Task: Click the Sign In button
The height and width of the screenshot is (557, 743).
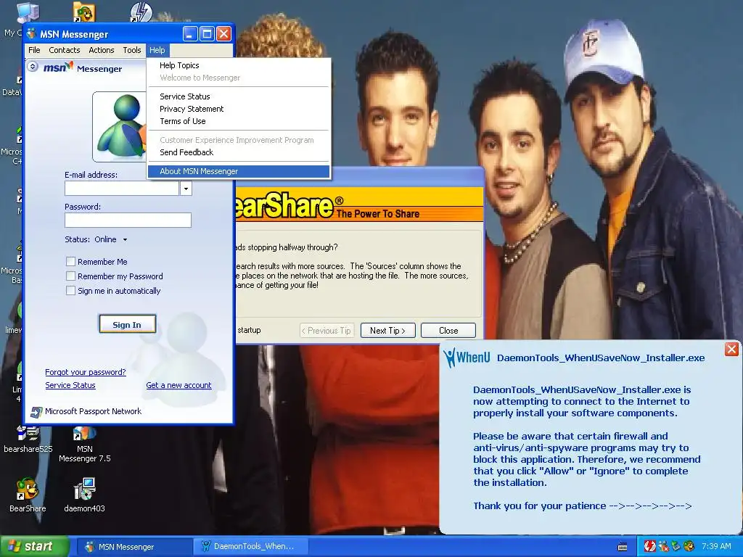Action: click(x=127, y=324)
